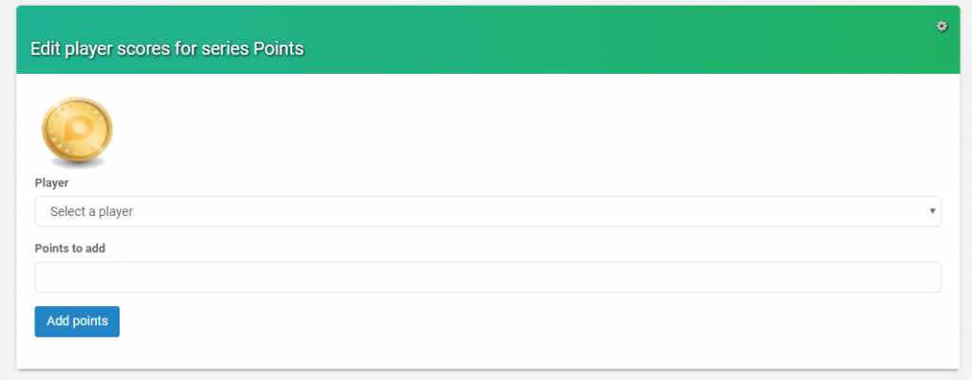Place cursor in the empty points text box
The image size is (972, 380).
(488, 277)
